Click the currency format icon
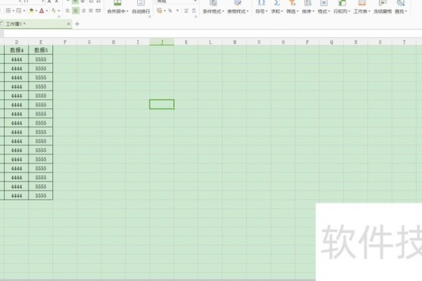 160,11
